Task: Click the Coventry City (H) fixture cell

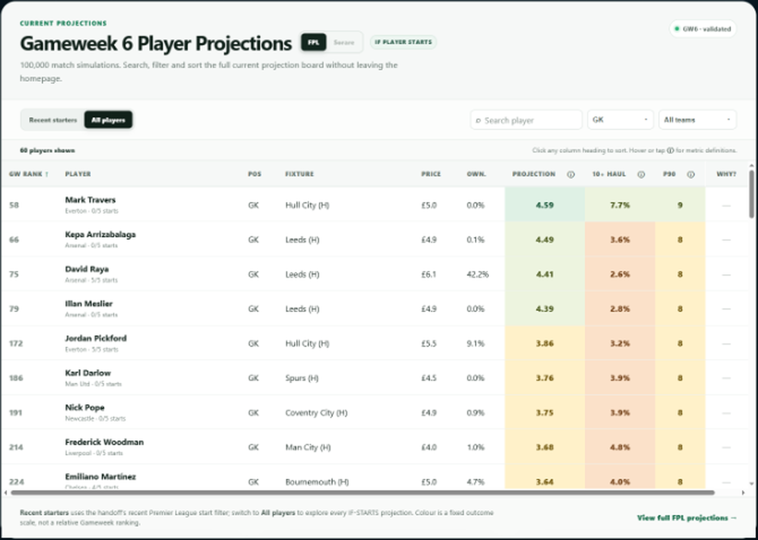Action: pyautogui.click(x=316, y=412)
